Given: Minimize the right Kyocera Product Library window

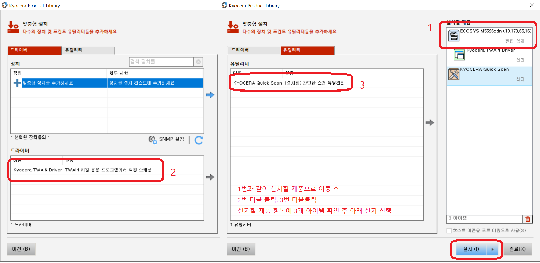Looking at the screenshot, I should (495, 5).
